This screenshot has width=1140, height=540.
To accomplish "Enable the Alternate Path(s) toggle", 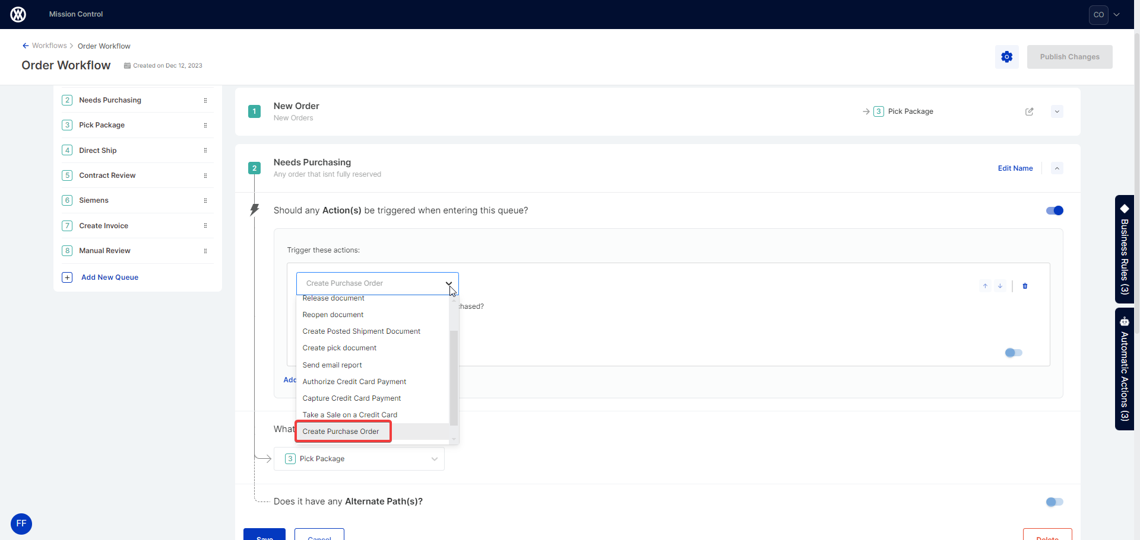I will click(x=1054, y=502).
